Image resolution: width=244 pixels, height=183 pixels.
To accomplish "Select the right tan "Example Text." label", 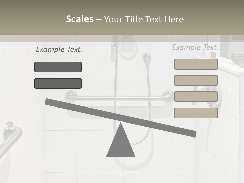I will tap(195, 47).
